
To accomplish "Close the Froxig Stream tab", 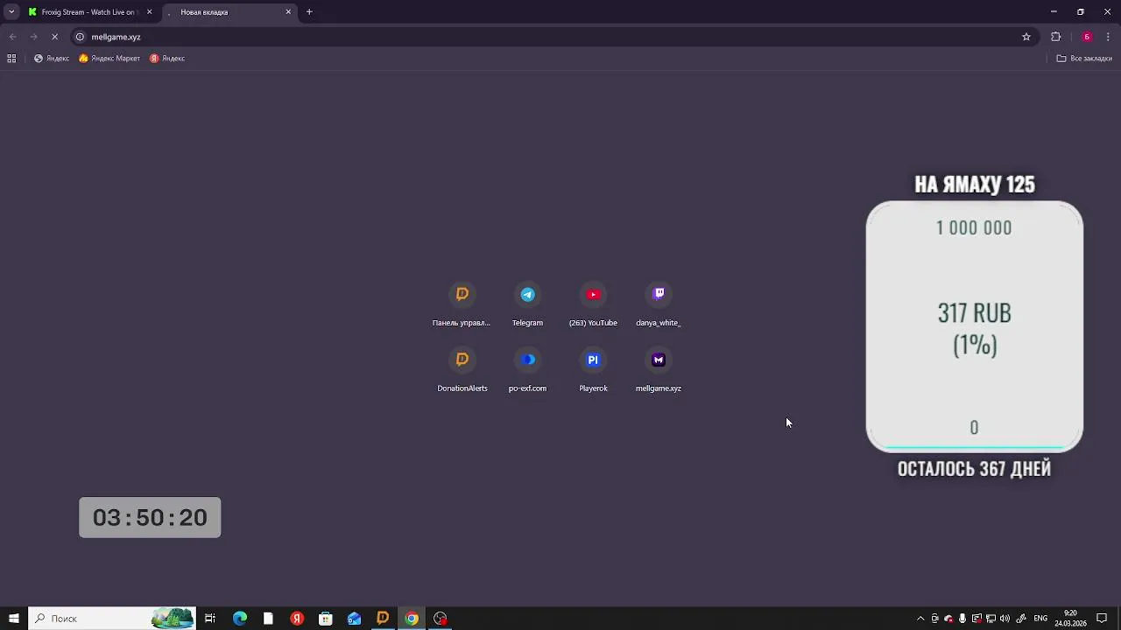I will [149, 12].
